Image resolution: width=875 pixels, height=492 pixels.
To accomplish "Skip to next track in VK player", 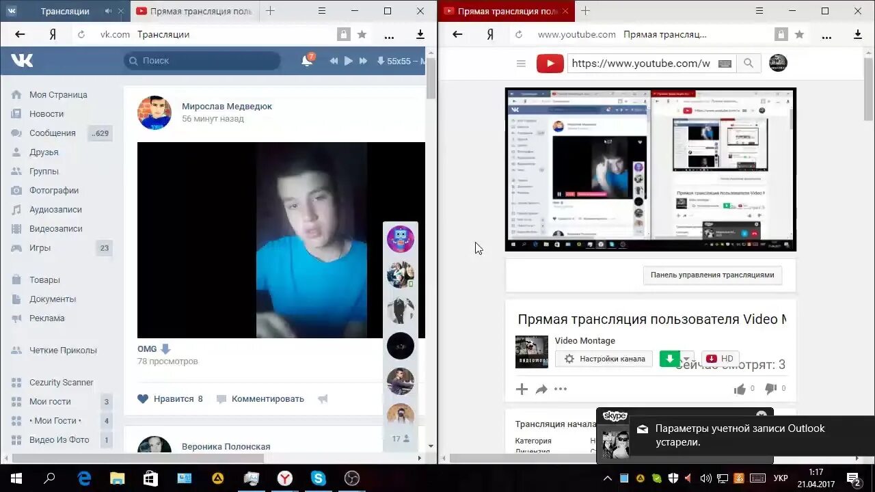I will (363, 61).
